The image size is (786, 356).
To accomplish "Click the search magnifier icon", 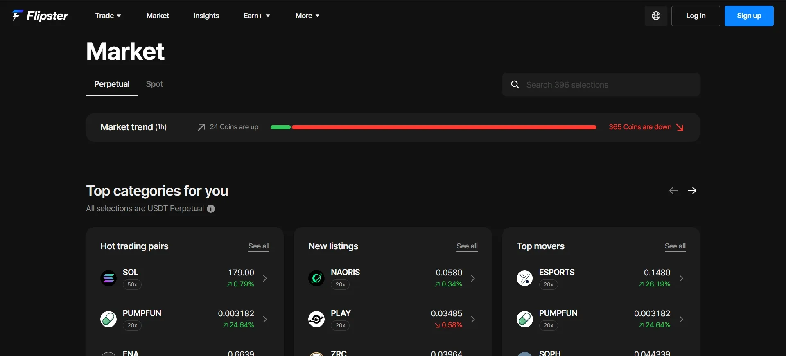I will [x=515, y=85].
